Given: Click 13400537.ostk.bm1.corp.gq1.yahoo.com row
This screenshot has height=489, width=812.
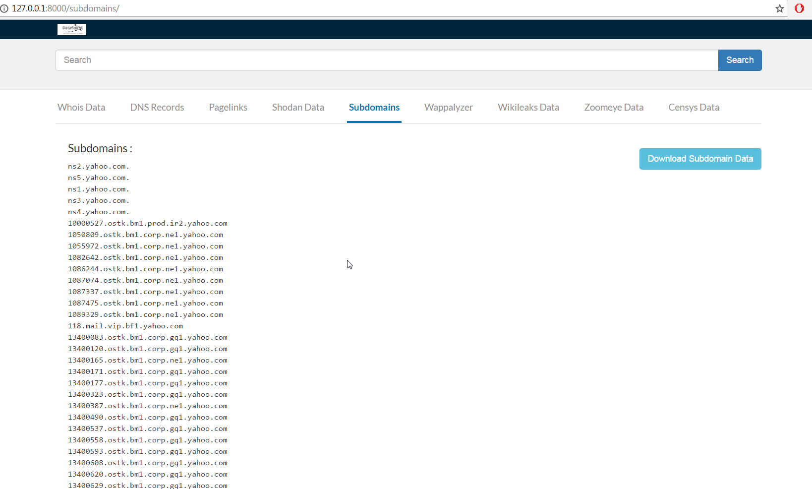Looking at the screenshot, I should [x=148, y=428].
